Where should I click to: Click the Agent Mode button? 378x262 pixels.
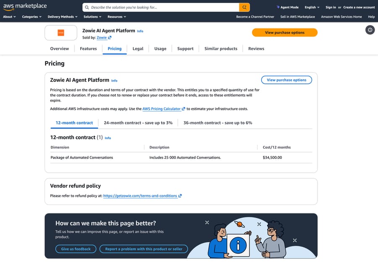(x=288, y=8)
